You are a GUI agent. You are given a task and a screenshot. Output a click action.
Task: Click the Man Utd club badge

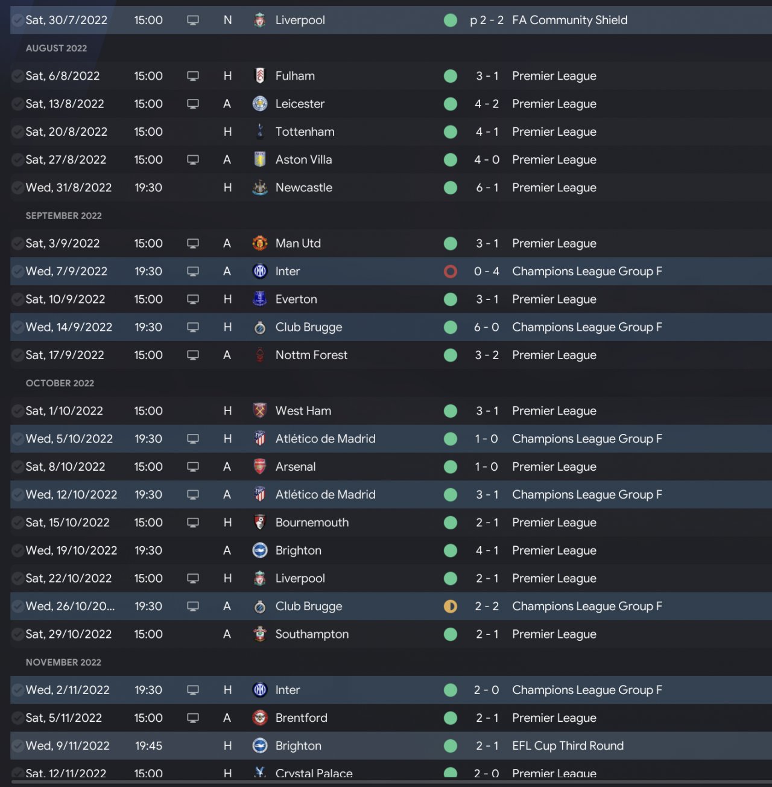click(260, 243)
